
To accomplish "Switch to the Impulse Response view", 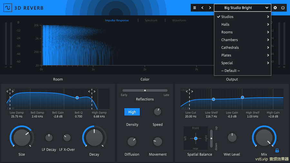I will point(117,20).
